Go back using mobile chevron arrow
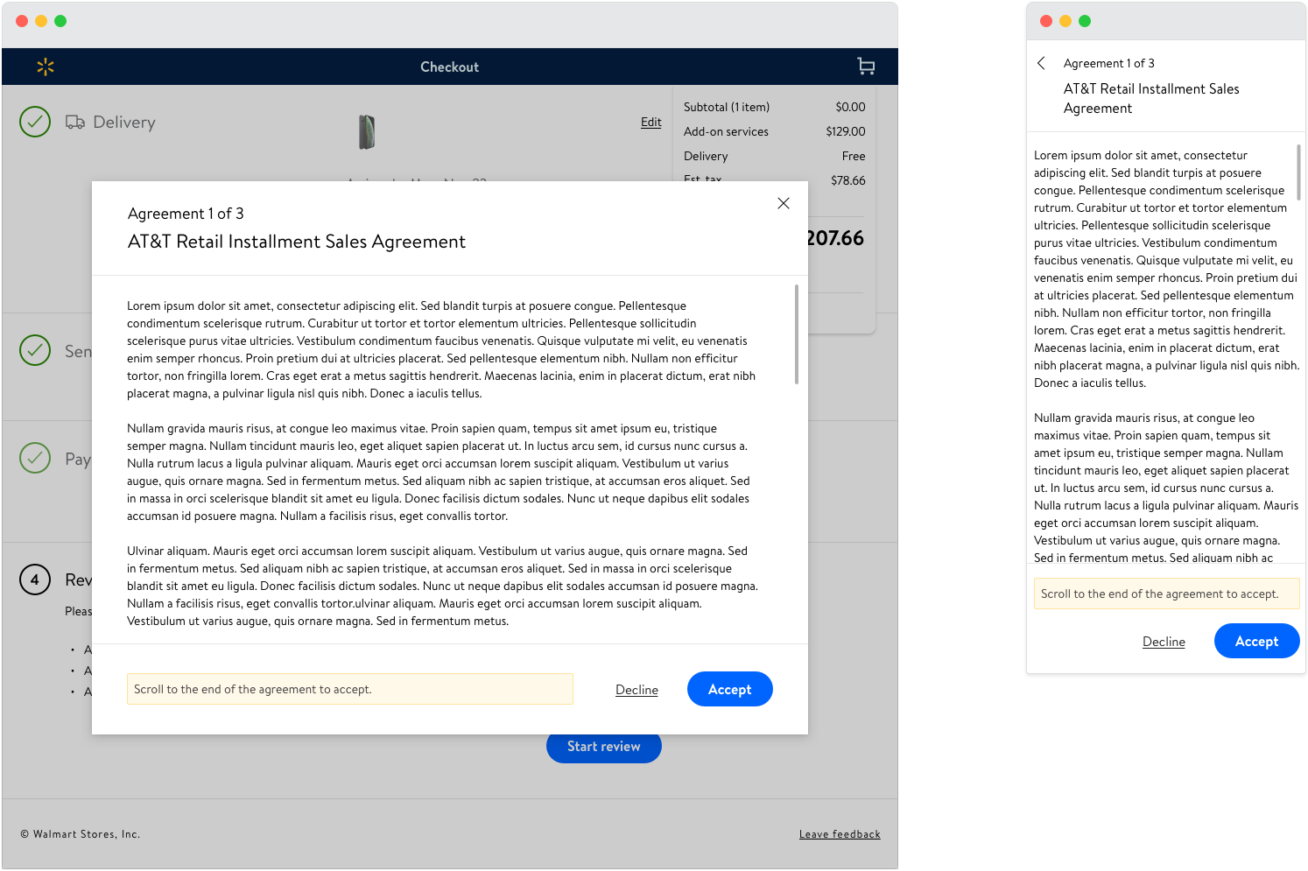The height and width of the screenshot is (871, 1308). tap(1041, 63)
